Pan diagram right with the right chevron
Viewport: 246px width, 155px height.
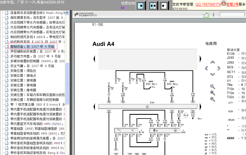point(219,68)
